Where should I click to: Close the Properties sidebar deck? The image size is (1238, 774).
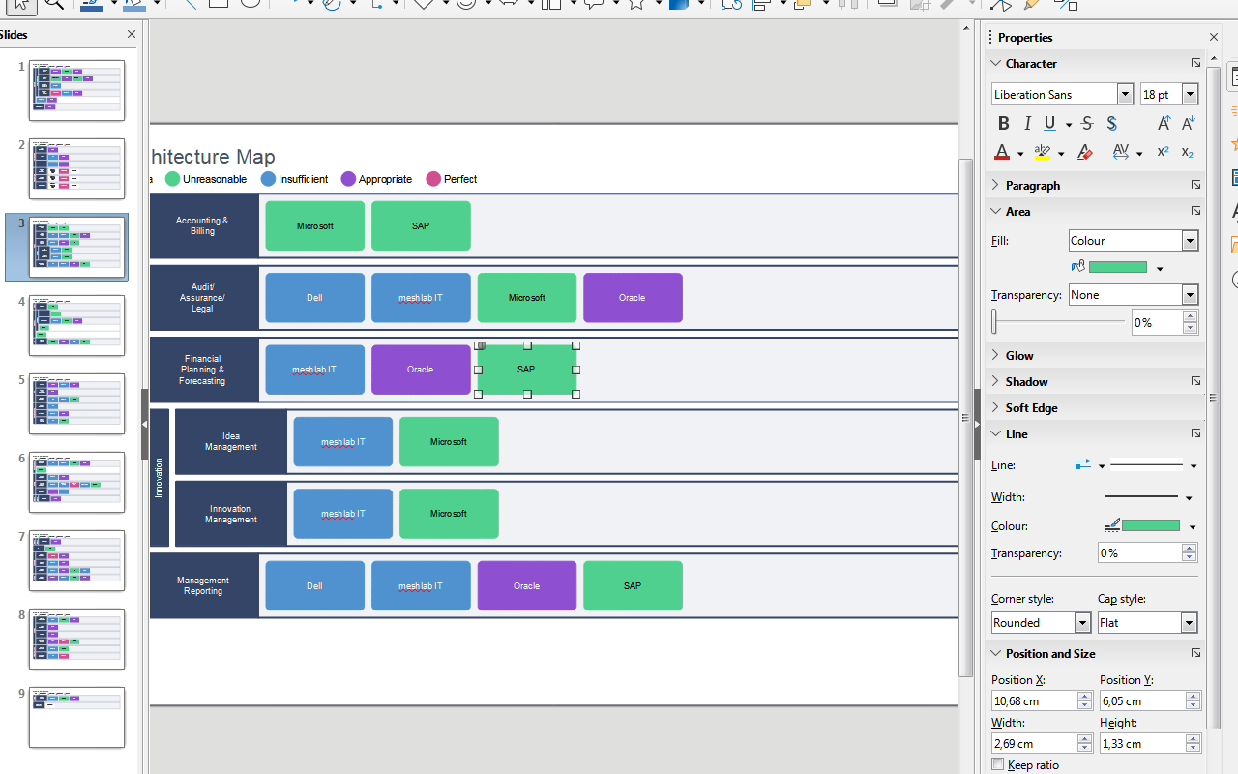pos(1214,37)
